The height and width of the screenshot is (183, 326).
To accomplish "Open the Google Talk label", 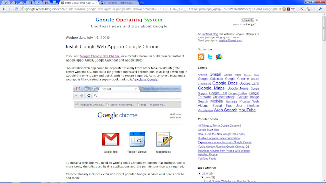I will [x=218, y=93].
